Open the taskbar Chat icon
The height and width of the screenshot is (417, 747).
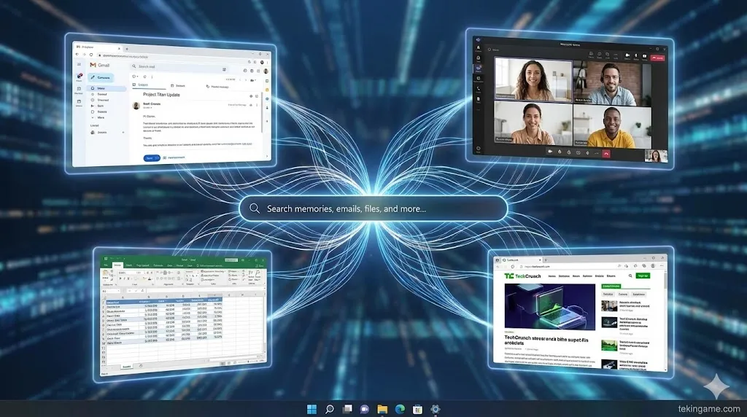click(365, 410)
